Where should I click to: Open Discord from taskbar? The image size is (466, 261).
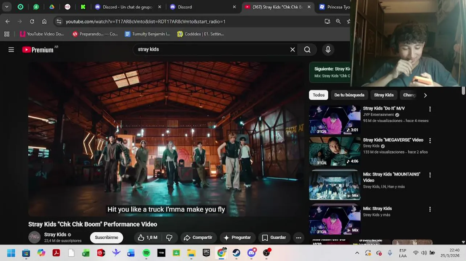pyautogui.click(x=252, y=253)
